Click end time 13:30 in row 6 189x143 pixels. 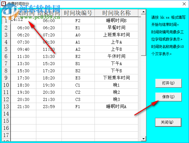coord(49,56)
